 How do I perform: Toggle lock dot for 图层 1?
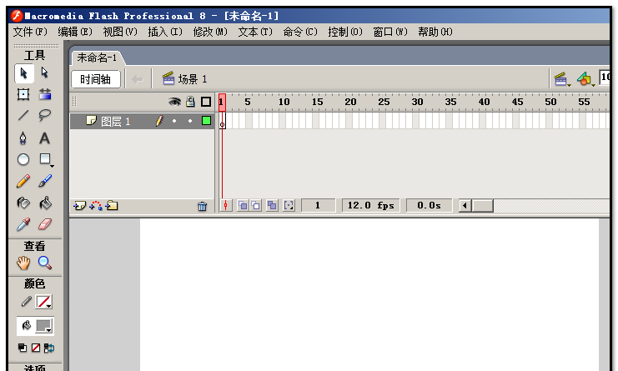(190, 121)
